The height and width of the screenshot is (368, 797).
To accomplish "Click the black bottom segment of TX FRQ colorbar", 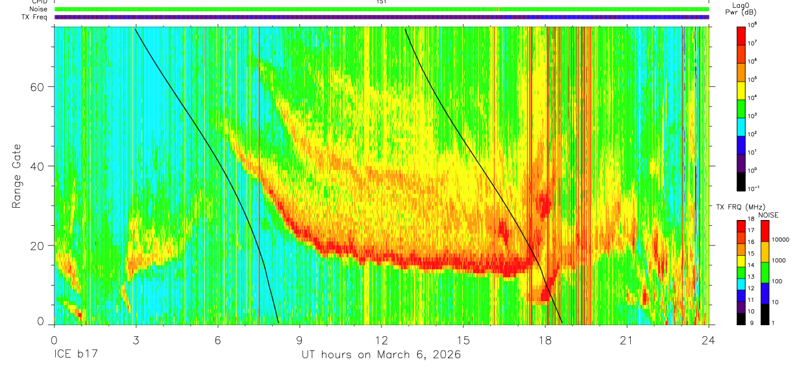I will 741,318.
